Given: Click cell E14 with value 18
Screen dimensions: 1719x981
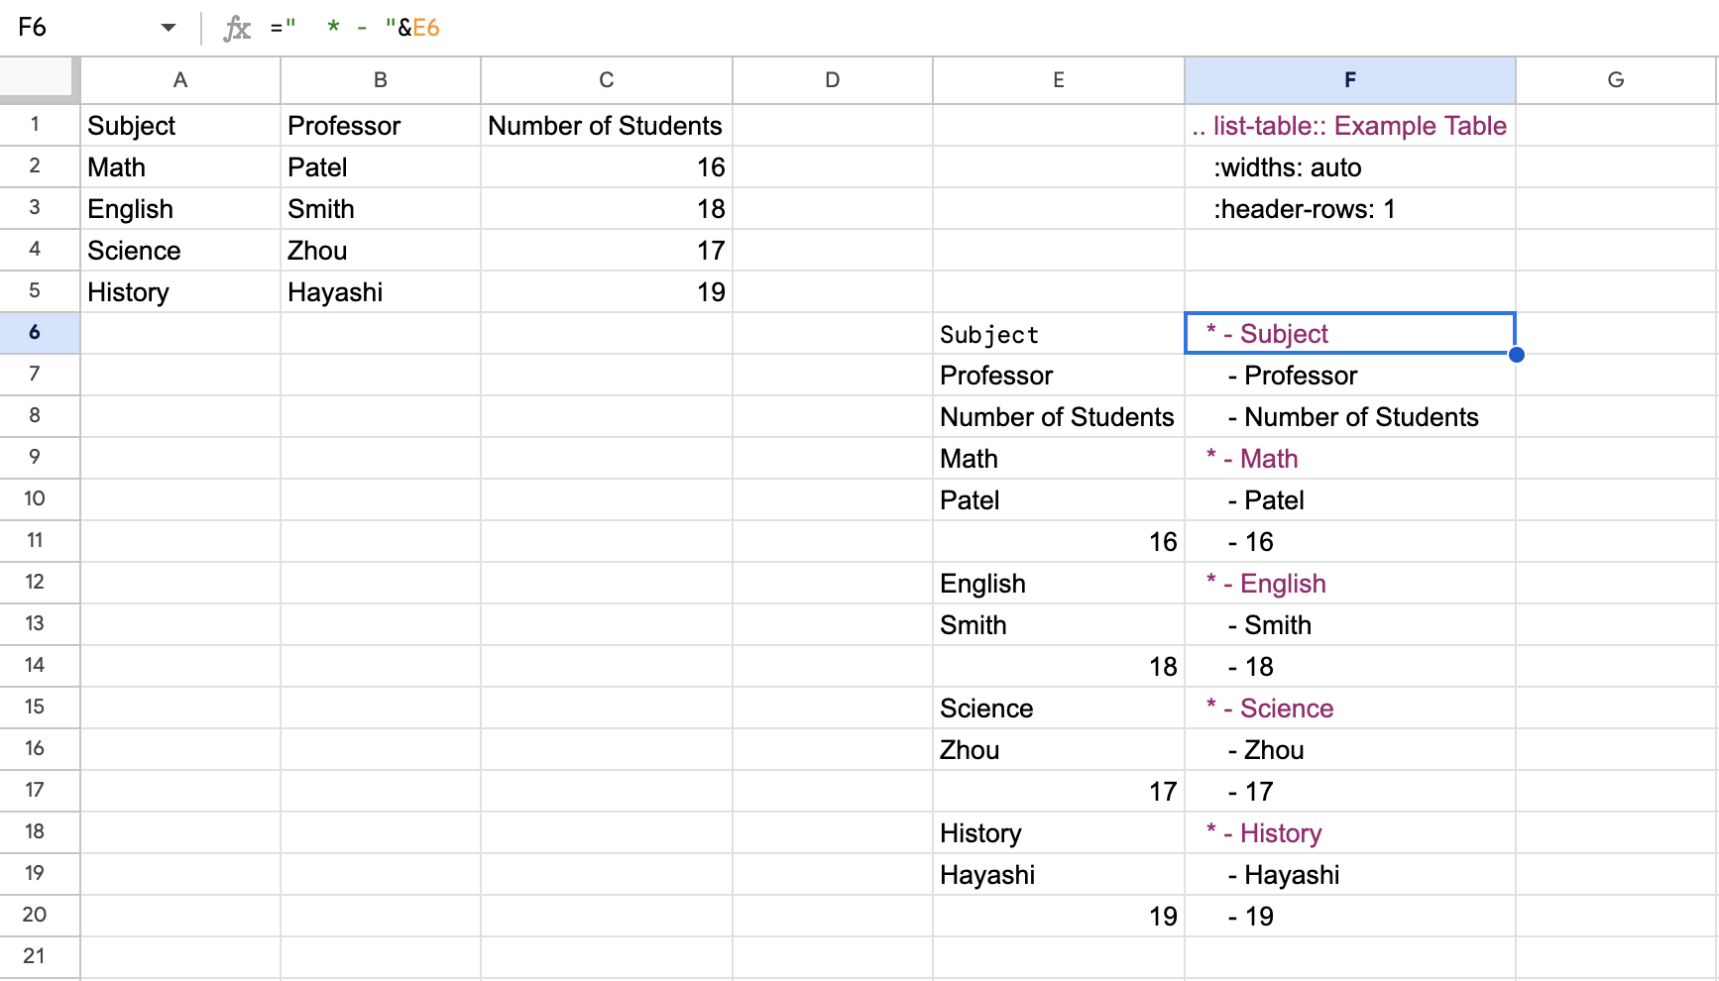Looking at the screenshot, I should [1059, 667].
